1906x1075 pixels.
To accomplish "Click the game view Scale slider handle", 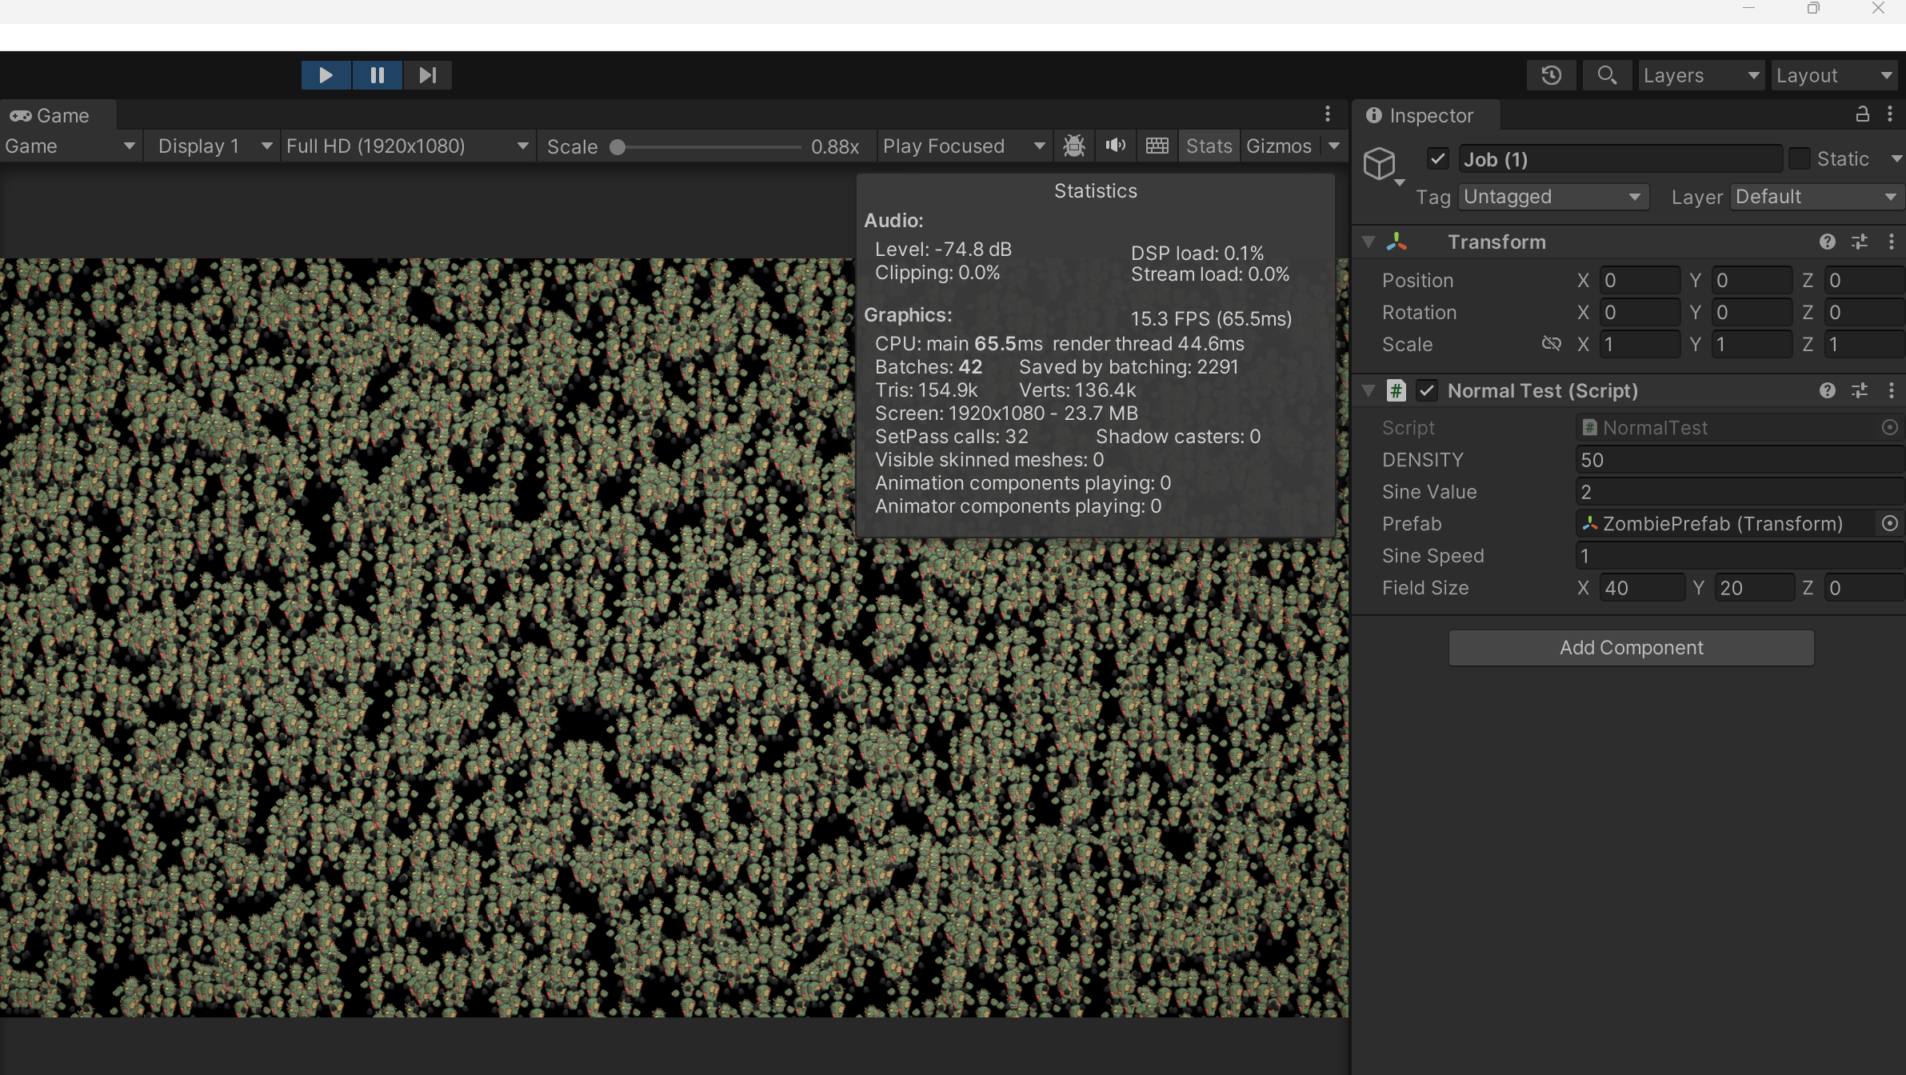I will point(617,147).
